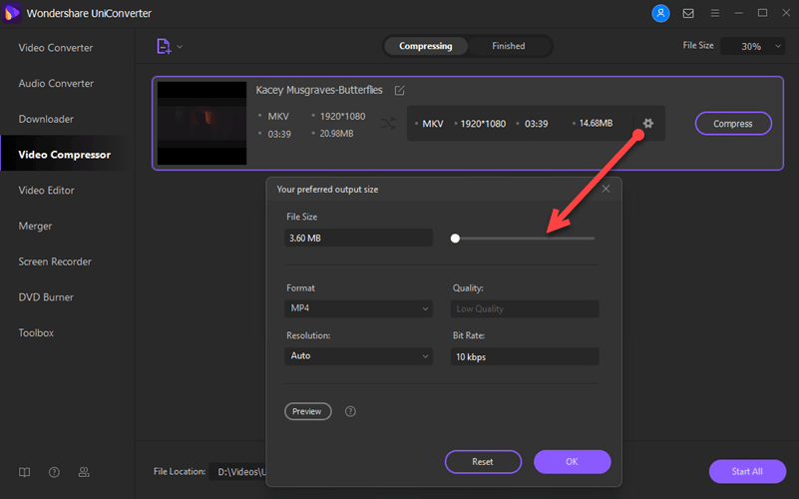Open Video Converter section
799x499 pixels.
pos(56,47)
